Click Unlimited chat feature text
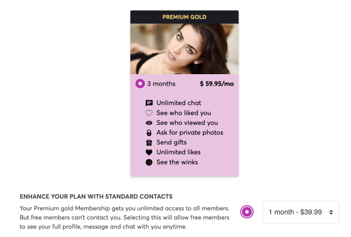 tap(179, 103)
